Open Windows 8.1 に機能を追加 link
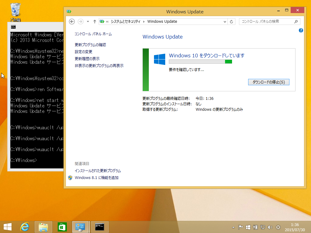 coord(96,178)
